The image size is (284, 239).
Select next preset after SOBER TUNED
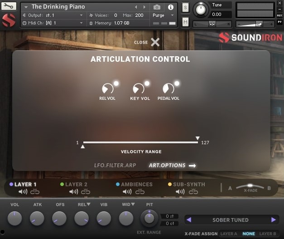[274, 220]
